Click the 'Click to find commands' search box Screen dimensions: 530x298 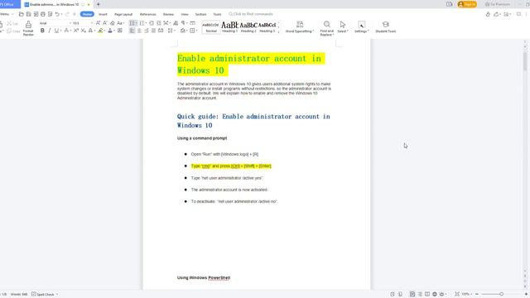pos(251,14)
